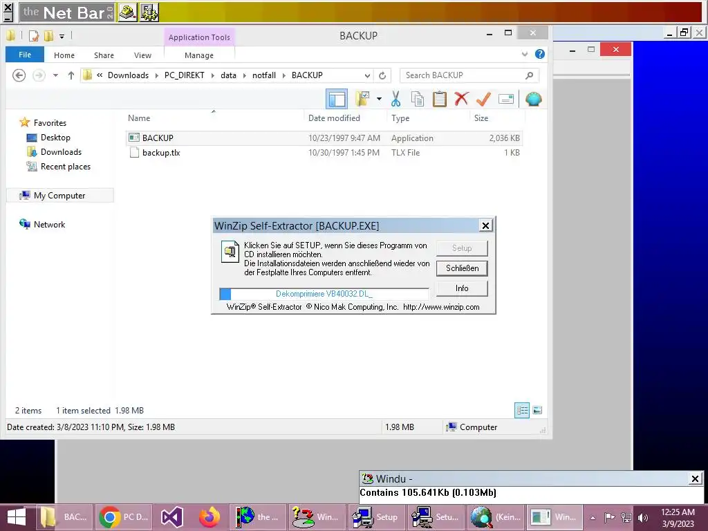Viewport: 708px width, 531px height.
Task: Go back with the Back arrow button
Action: [x=19, y=75]
